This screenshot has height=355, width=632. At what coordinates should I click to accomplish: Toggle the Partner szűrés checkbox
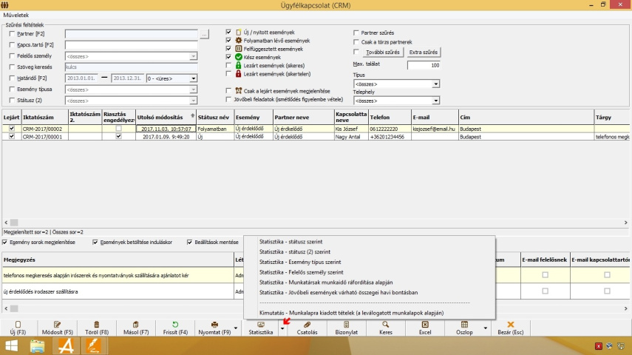click(x=356, y=33)
